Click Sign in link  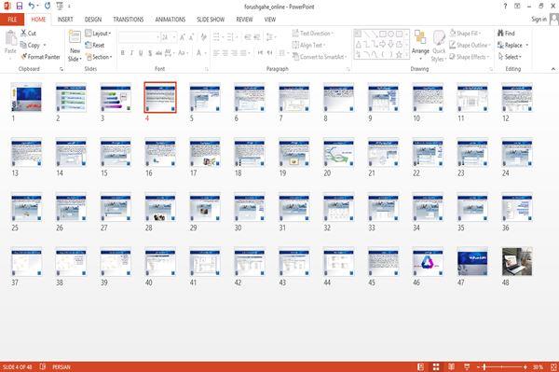coord(539,20)
